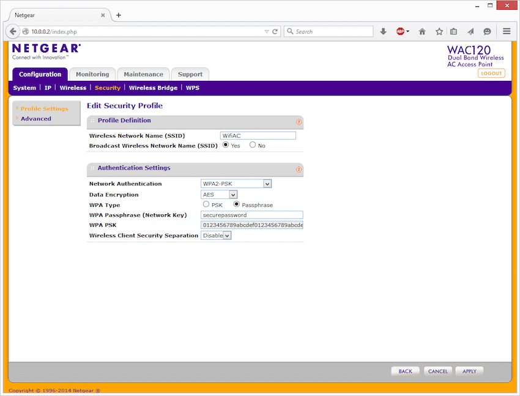Click the BACK button
This screenshot has height=396, width=520.
pyautogui.click(x=405, y=371)
